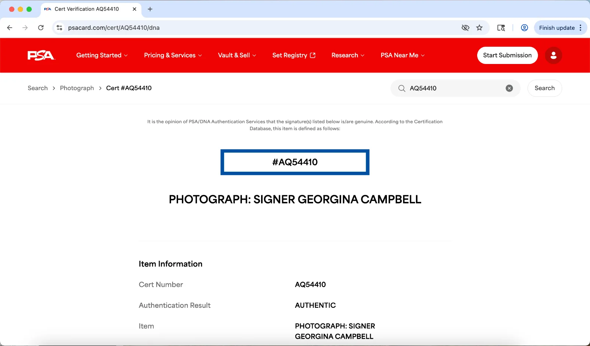The image size is (590, 346).
Task: Expand the PSA Near Me menu
Action: (403, 55)
